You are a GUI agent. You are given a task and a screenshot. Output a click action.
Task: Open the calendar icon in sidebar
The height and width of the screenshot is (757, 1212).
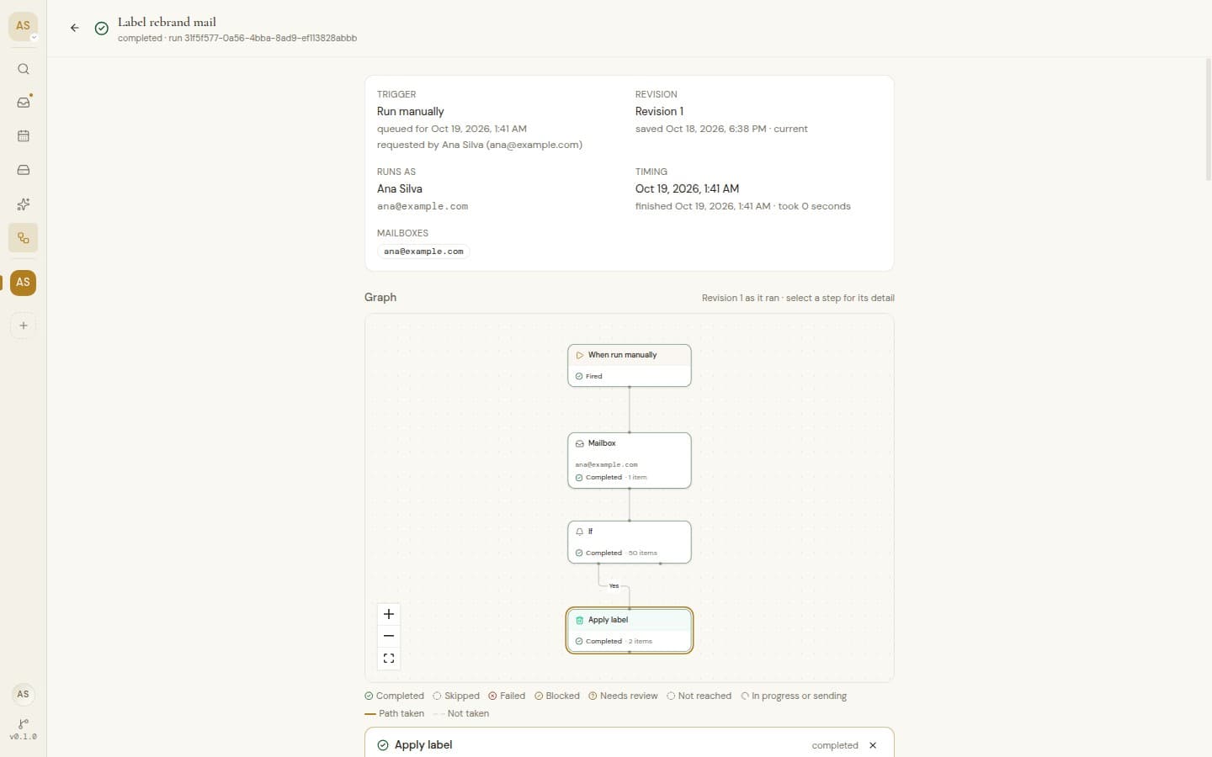tap(24, 136)
